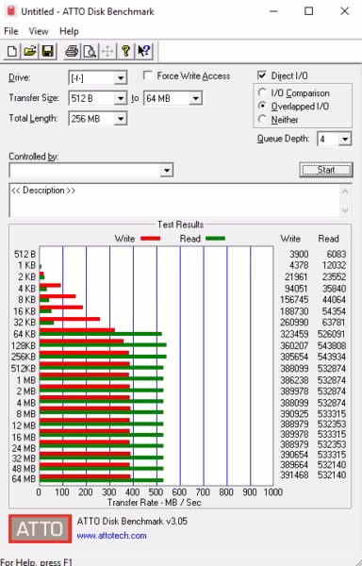Enable Force Write Access checkbox
362x566 pixels.
(147, 75)
